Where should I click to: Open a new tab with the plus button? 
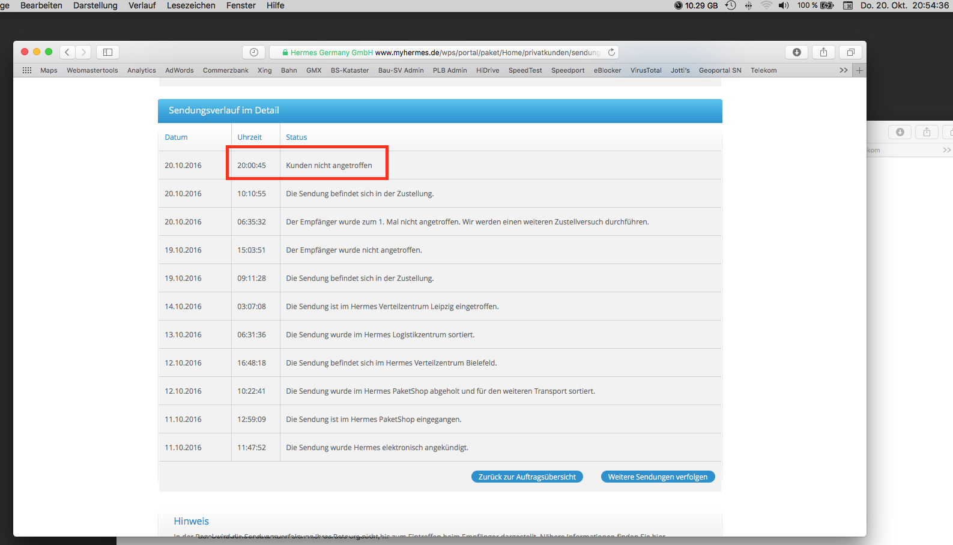[x=859, y=70]
